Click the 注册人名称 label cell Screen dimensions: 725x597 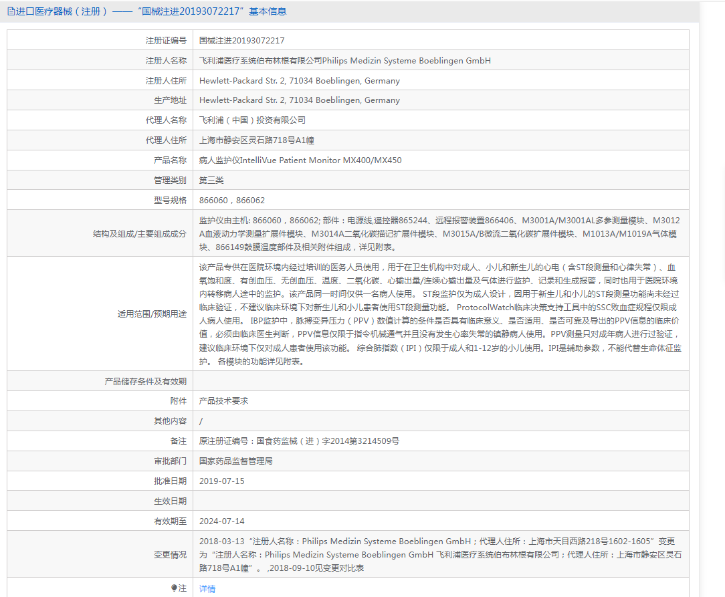pyautogui.click(x=100, y=60)
